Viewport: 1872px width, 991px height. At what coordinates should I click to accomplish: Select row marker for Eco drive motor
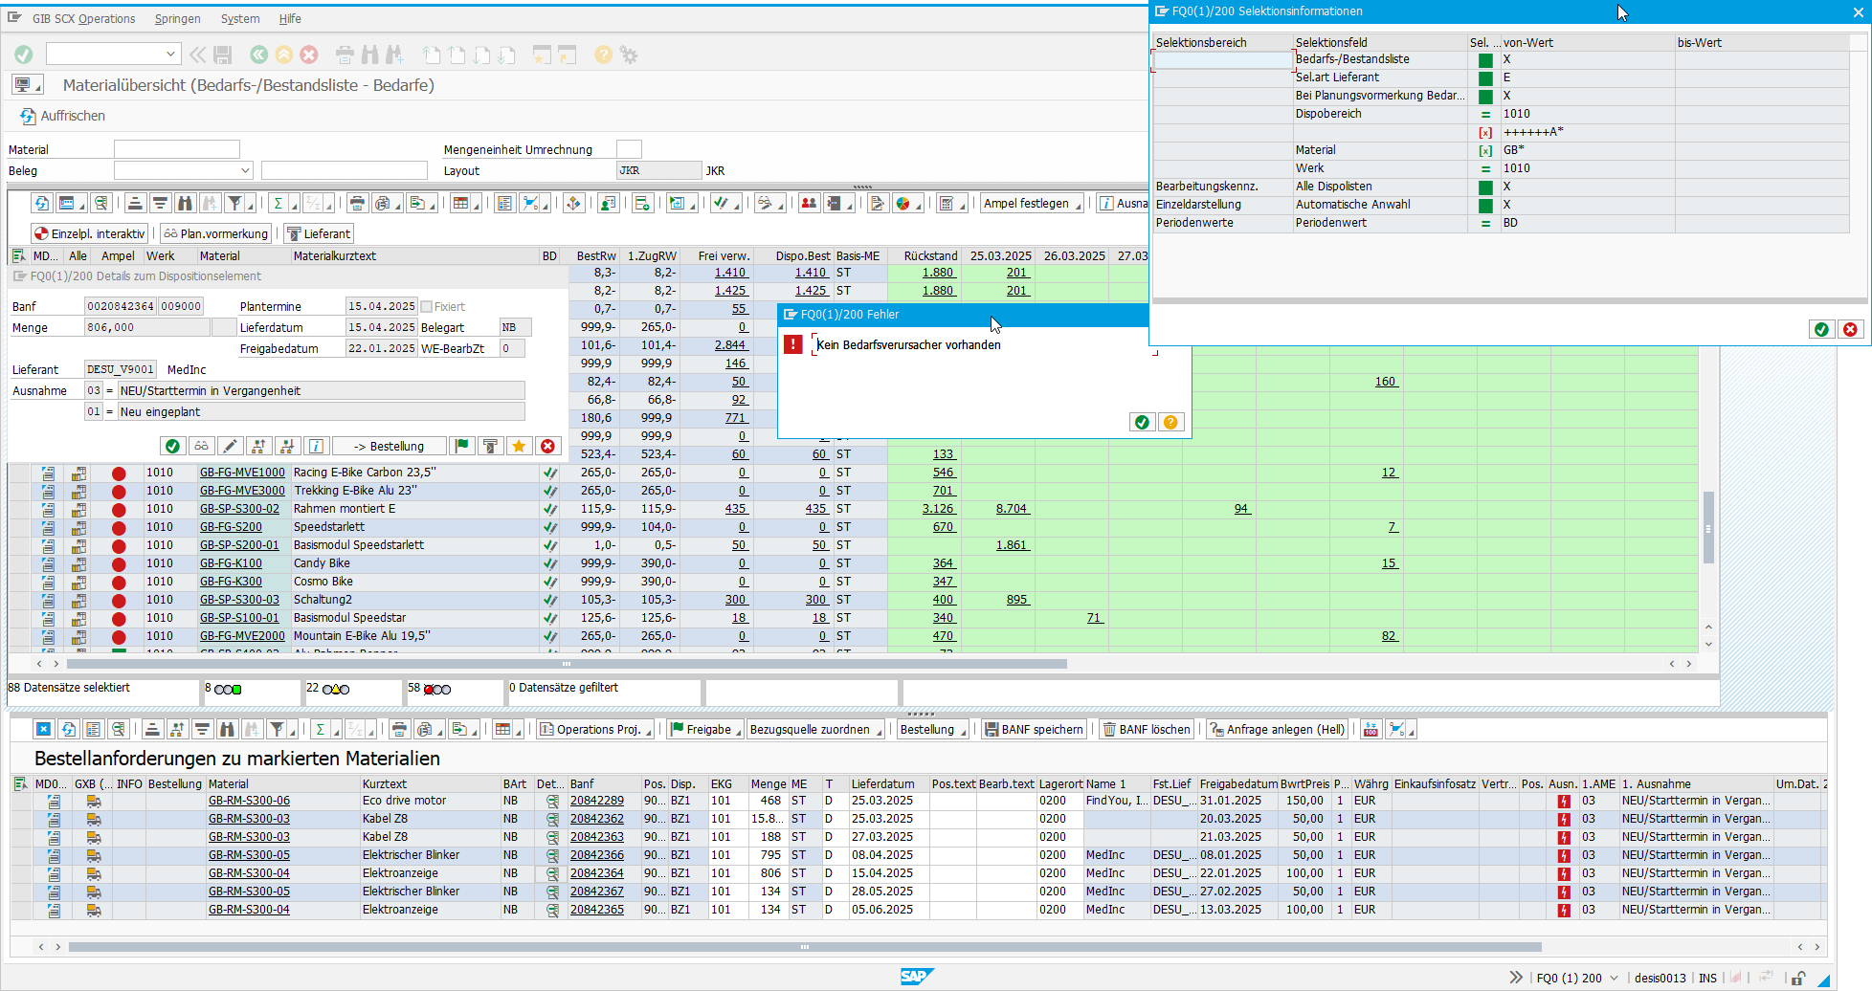[x=21, y=801]
